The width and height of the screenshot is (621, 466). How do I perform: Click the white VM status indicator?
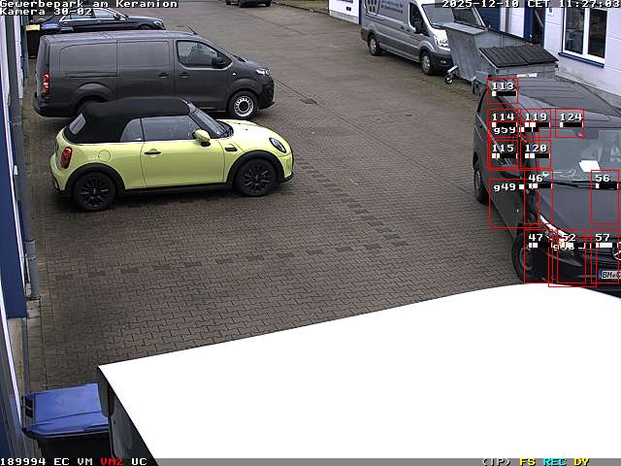point(85,461)
